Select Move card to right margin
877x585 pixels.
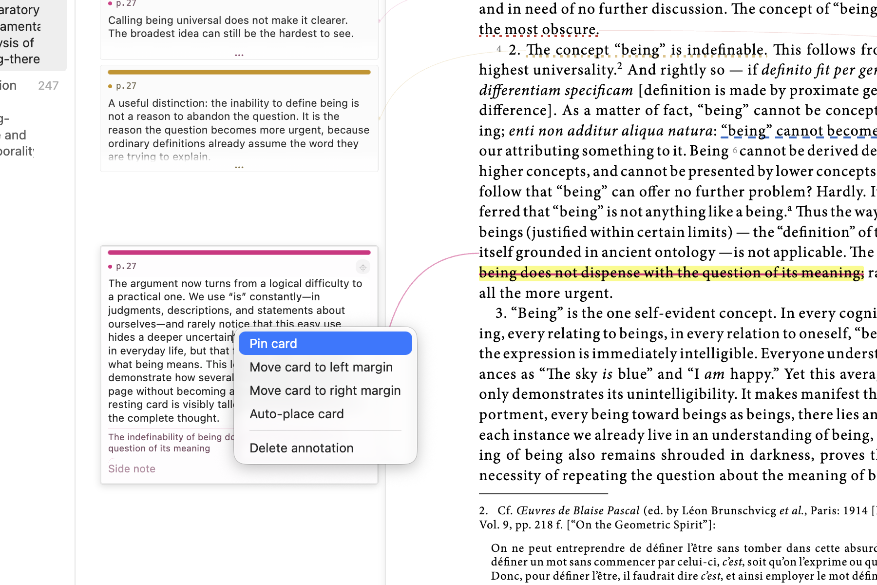(x=325, y=390)
